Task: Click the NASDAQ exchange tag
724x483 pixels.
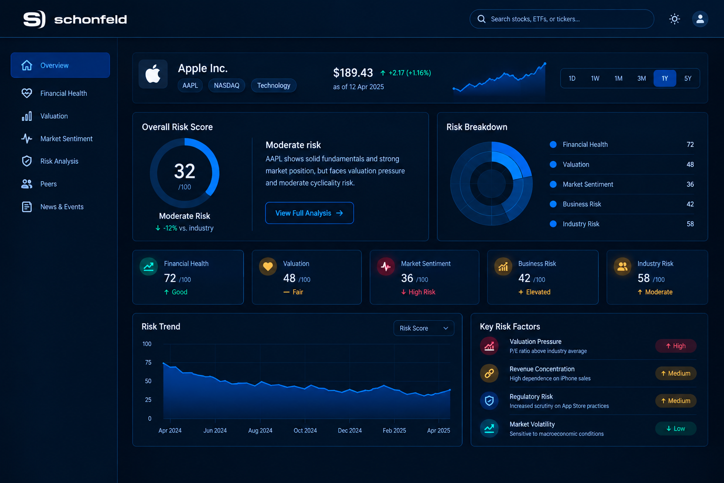Action: 227,85
